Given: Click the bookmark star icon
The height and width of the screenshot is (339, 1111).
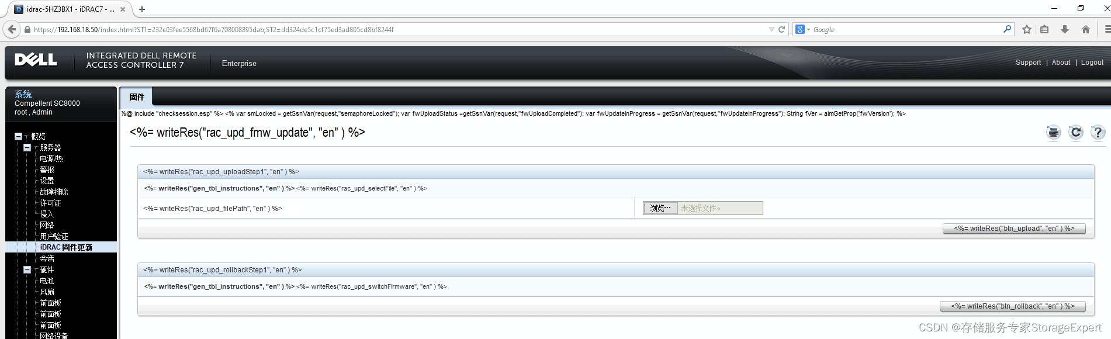Looking at the screenshot, I should click(1027, 29).
